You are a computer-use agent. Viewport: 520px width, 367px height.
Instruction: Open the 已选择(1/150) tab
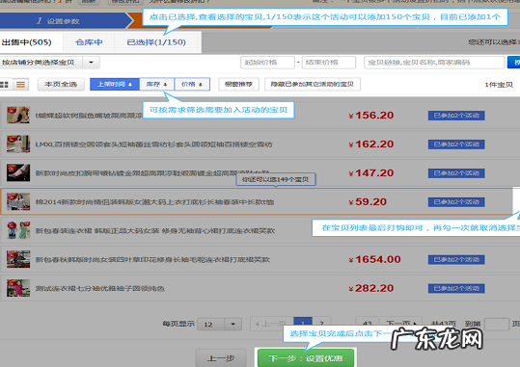156,42
